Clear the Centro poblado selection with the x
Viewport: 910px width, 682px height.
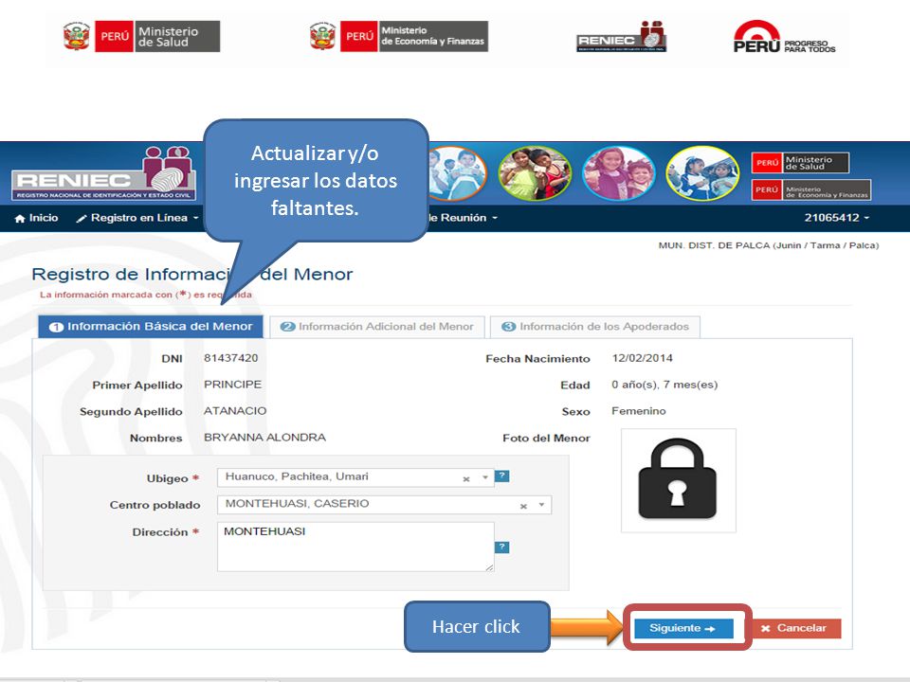pyautogui.click(x=523, y=506)
